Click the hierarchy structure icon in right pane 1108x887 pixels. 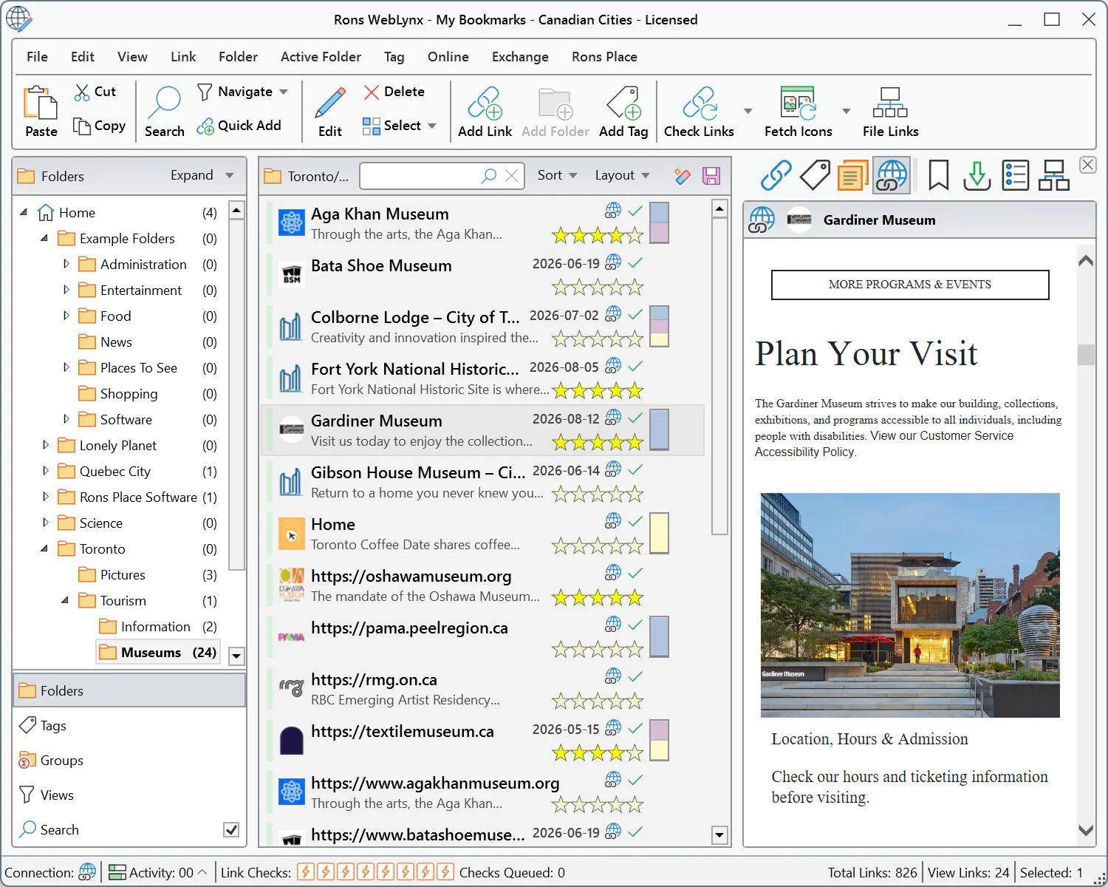tap(1054, 175)
